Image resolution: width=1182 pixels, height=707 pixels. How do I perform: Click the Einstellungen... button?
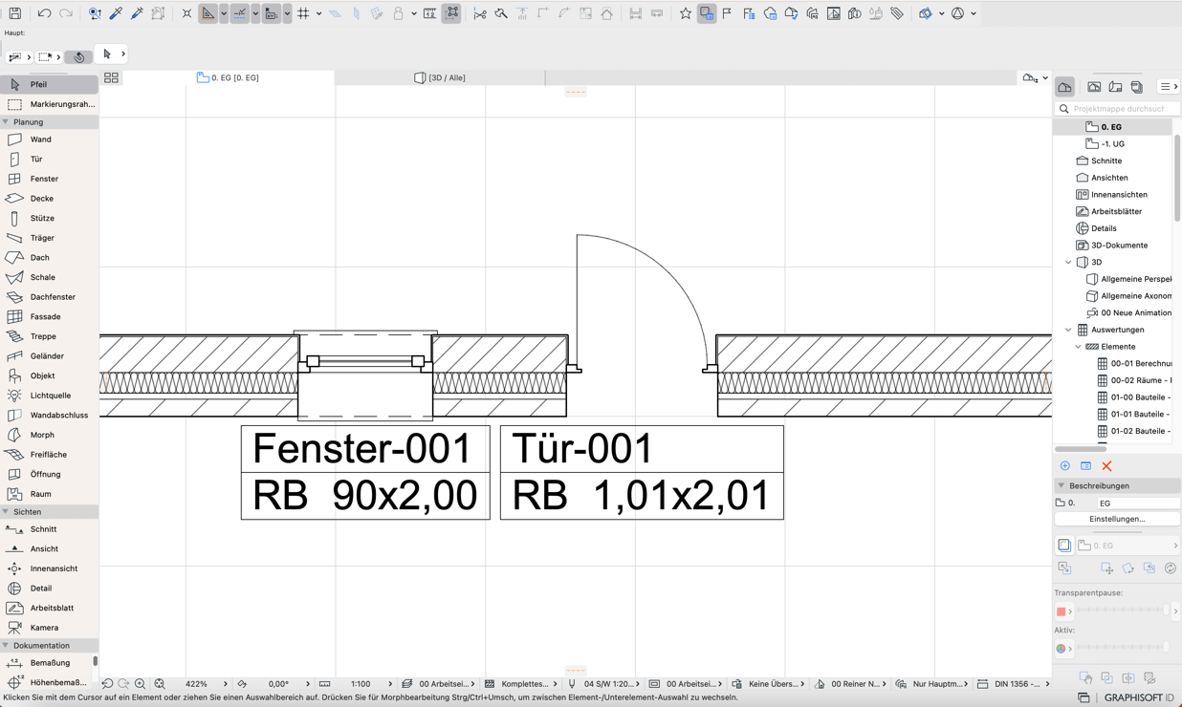[x=1117, y=519]
